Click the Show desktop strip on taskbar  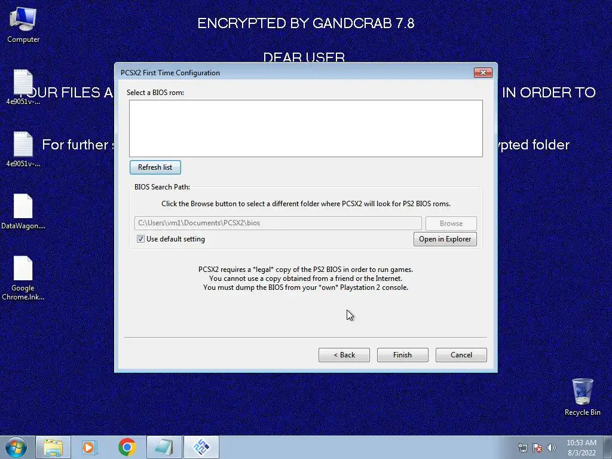coord(608,447)
